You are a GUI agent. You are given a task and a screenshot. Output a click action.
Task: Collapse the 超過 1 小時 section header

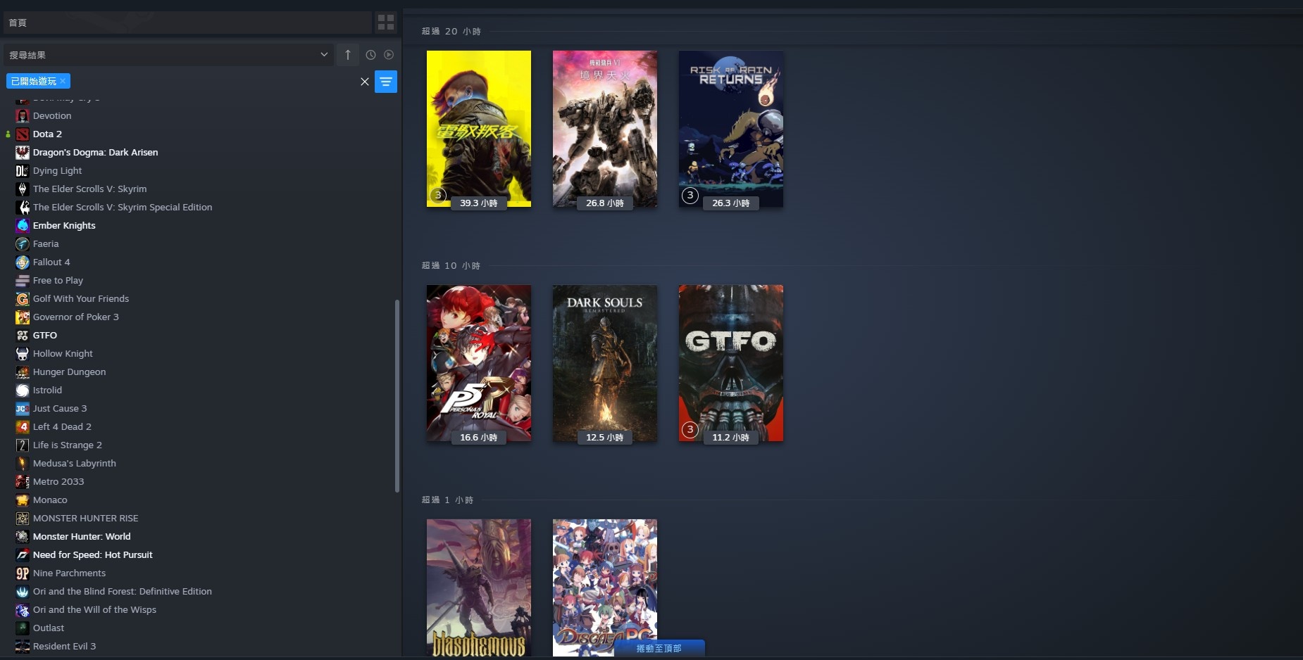coord(447,500)
